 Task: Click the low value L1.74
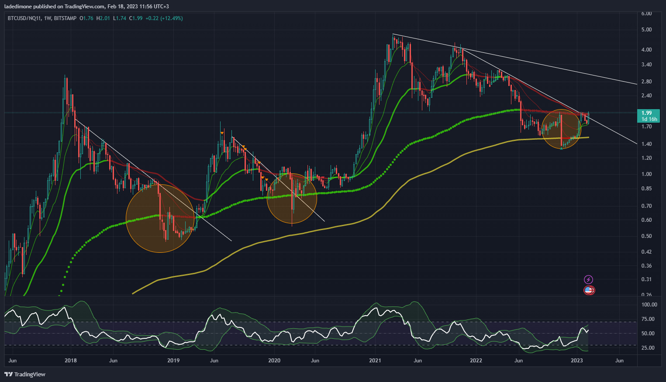(119, 18)
